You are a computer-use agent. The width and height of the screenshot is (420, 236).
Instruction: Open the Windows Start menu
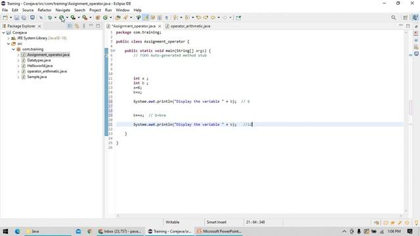tap(5, 231)
